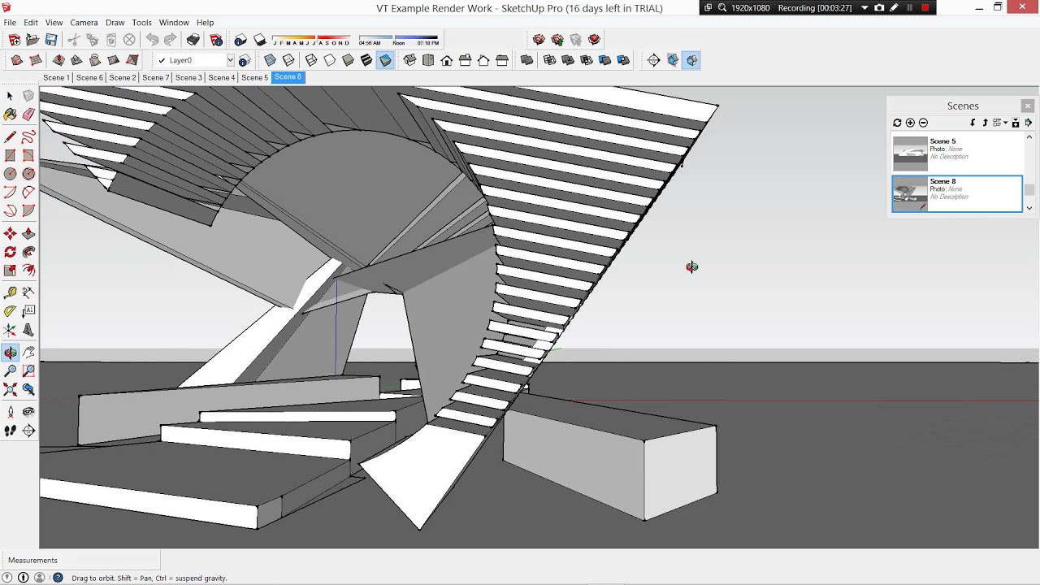Click the Add Scene plus button

[x=910, y=123]
